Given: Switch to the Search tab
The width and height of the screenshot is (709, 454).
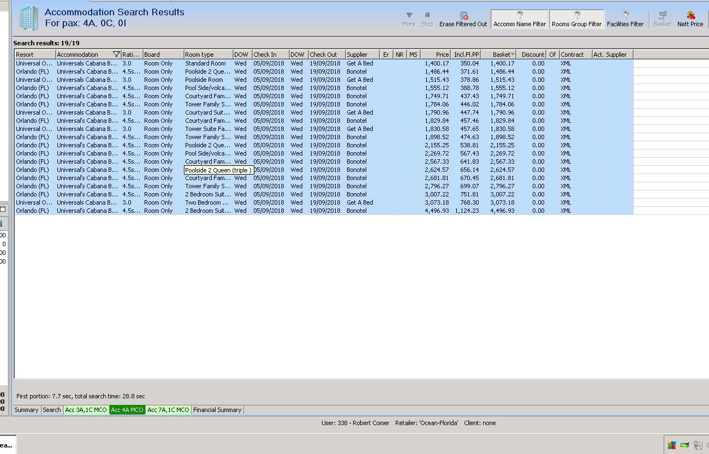Looking at the screenshot, I should (52, 410).
